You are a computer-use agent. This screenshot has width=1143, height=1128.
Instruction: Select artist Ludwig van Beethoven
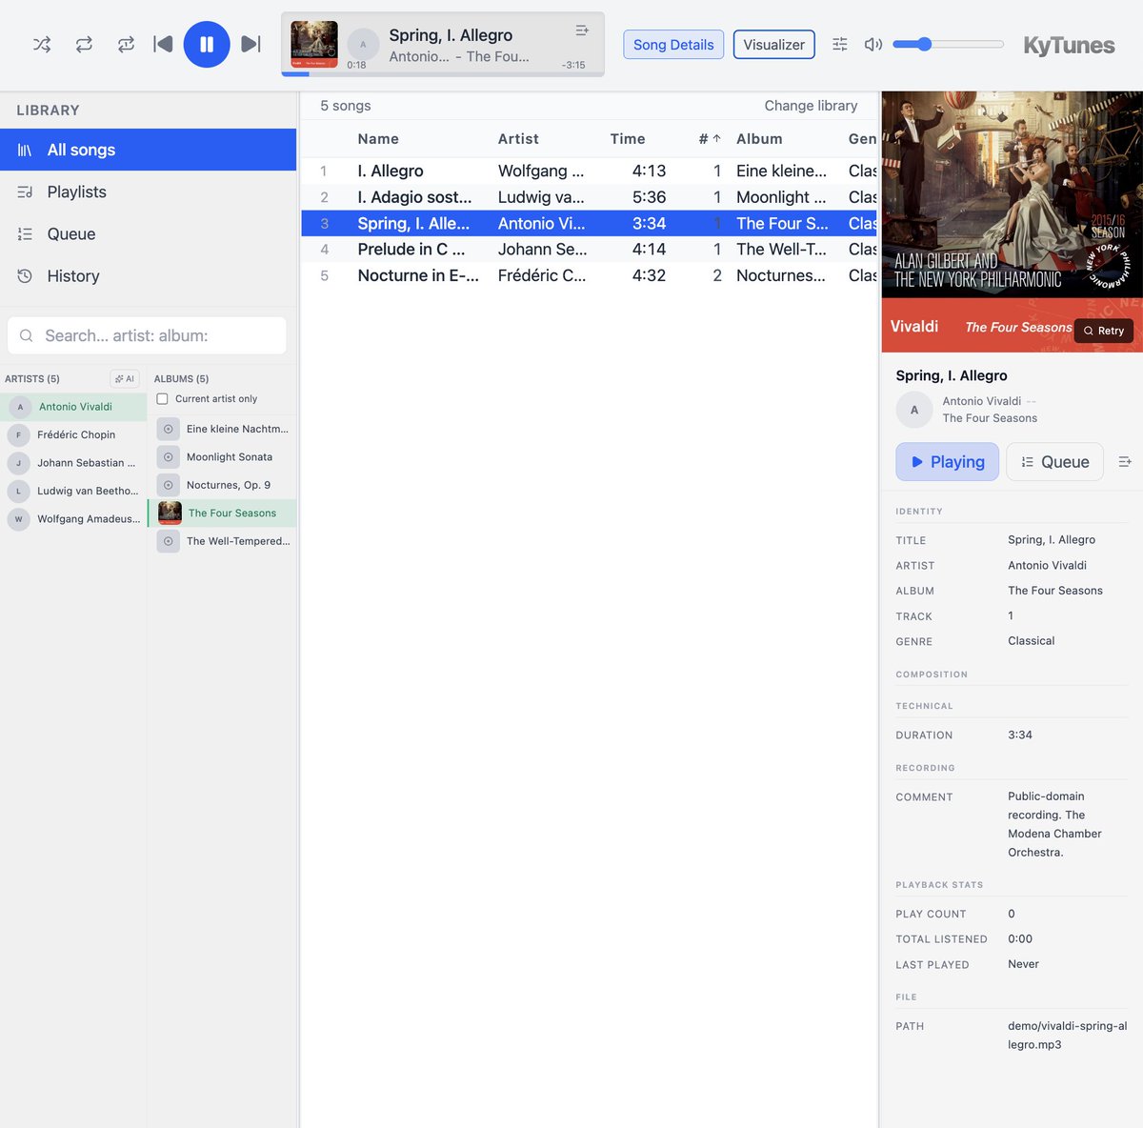(73, 491)
